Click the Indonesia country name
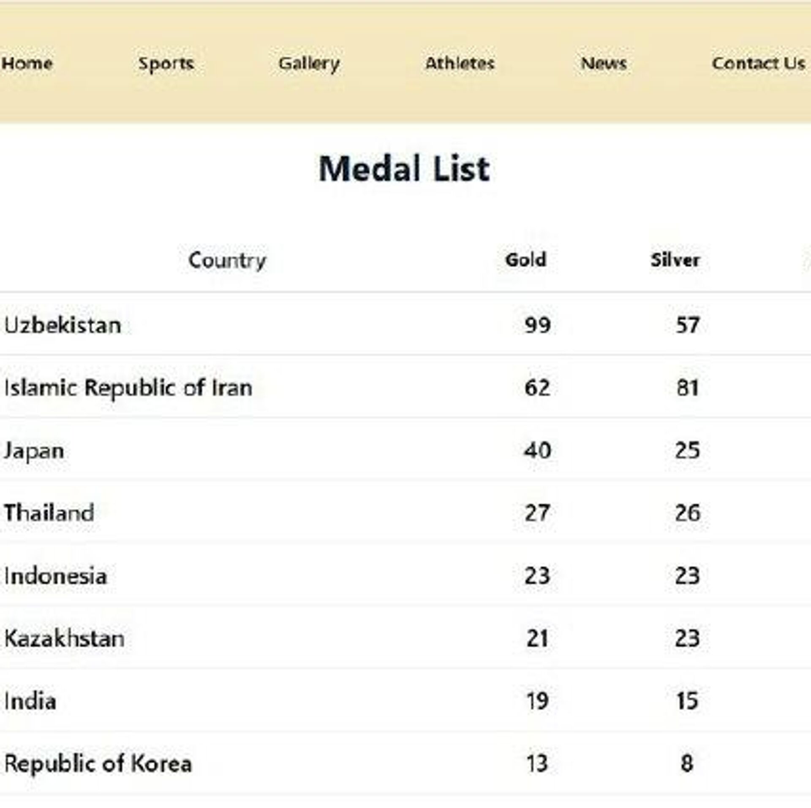Viewport: 811px width, 808px height. pyautogui.click(x=56, y=576)
